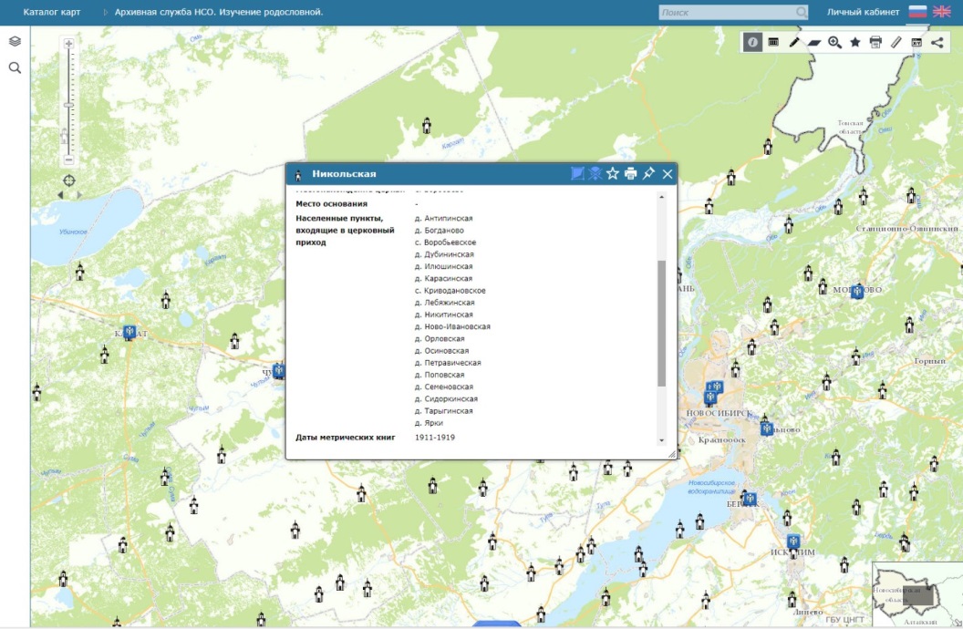Screen dimensions: 963x629
Task: Select the pencil drawing tool
Action: [x=794, y=42]
